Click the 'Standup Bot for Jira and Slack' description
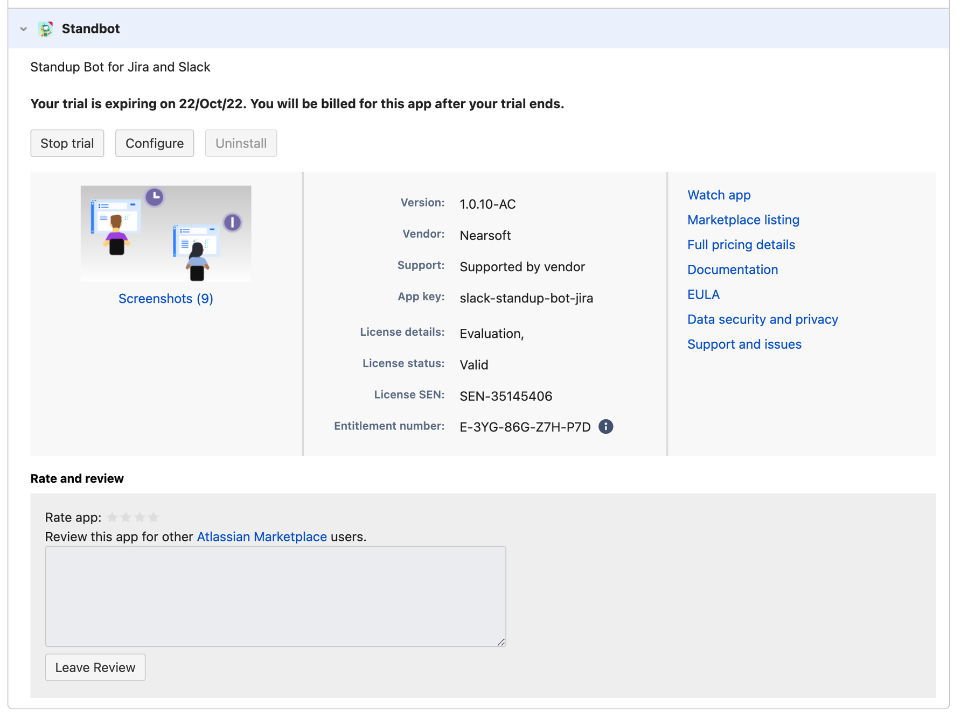961x713 pixels. [x=120, y=67]
